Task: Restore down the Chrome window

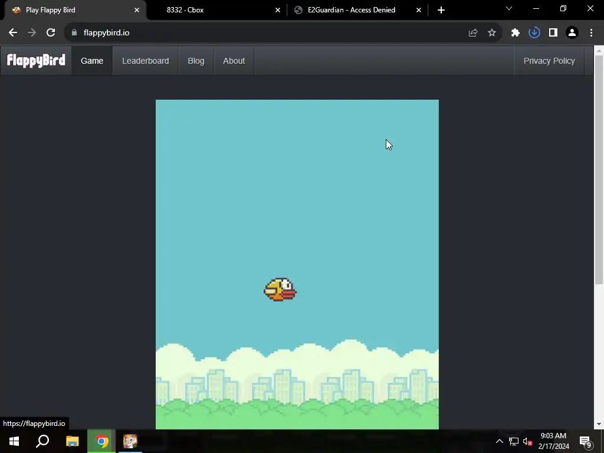Action: point(563,8)
